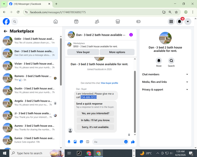
Task: Open the Gaming controller icon
Action: (x=138, y=22)
